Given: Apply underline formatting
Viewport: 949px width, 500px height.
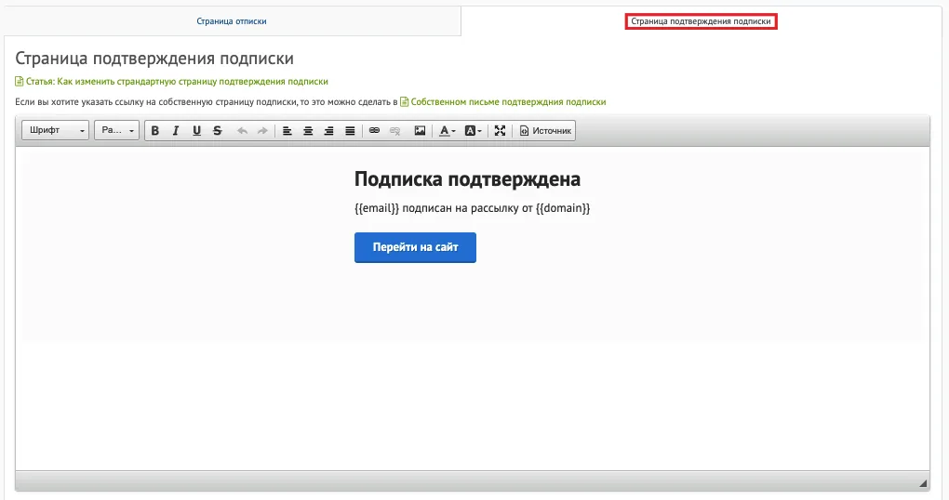Looking at the screenshot, I should [x=196, y=131].
